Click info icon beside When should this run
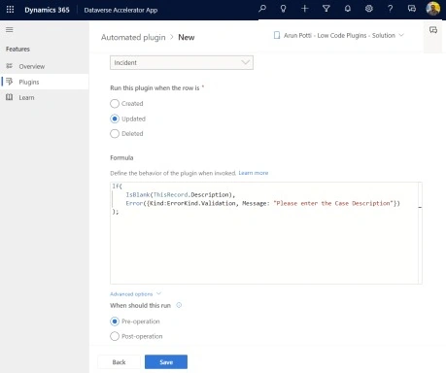This screenshot has width=446, height=373. (x=179, y=305)
